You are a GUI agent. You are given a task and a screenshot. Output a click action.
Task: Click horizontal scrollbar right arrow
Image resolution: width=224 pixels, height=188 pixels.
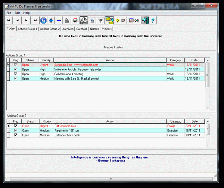pos(215,179)
